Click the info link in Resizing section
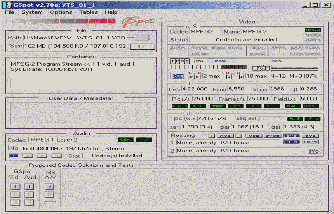 pyautogui.click(x=313, y=151)
